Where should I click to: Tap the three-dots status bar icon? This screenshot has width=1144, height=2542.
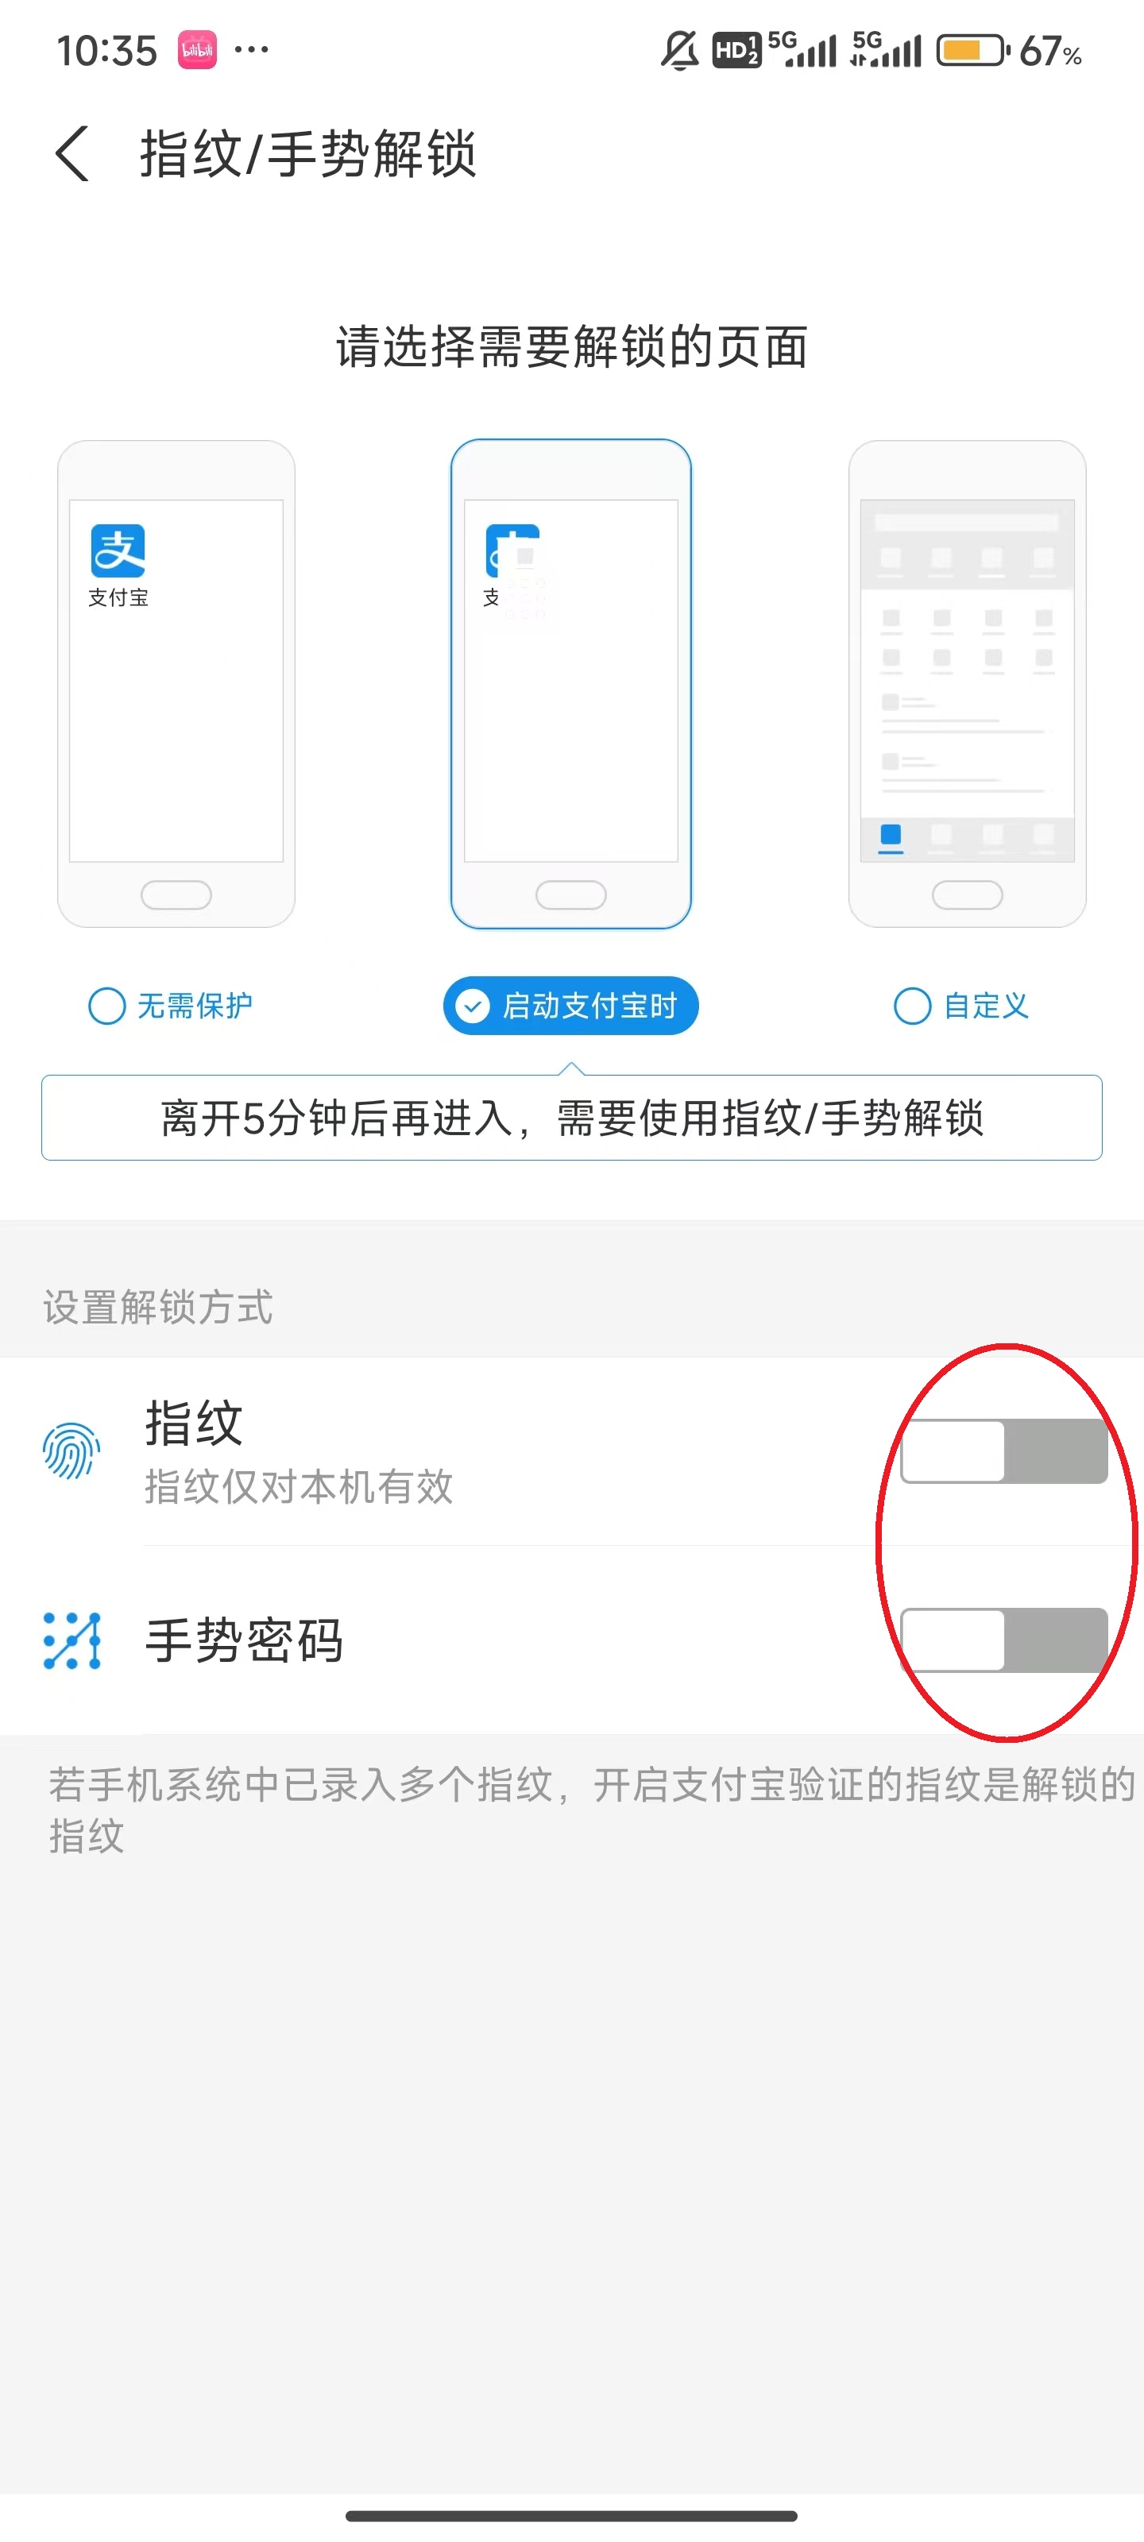tap(252, 49)
